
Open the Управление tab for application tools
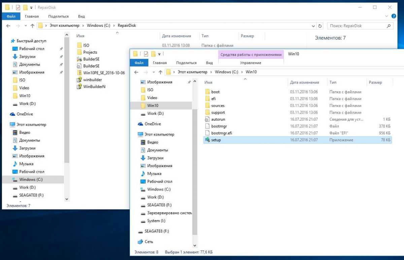[250, 63]
